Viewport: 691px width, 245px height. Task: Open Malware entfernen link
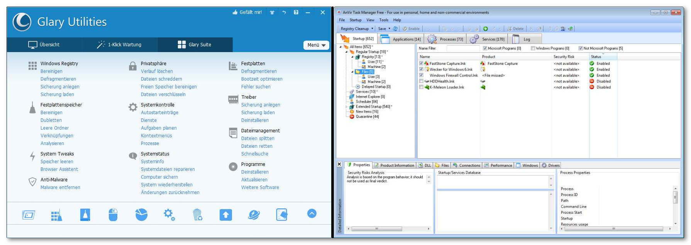(60, 188)
